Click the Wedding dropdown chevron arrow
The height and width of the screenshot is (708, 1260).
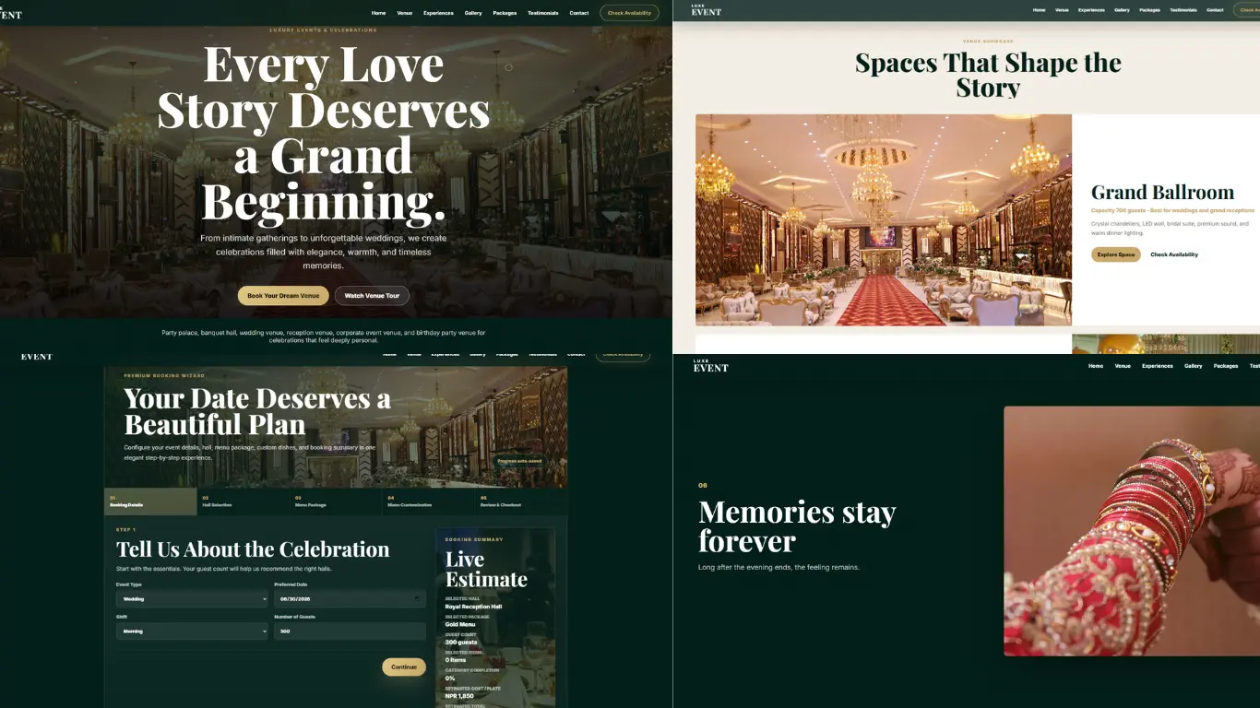(264, 599)
